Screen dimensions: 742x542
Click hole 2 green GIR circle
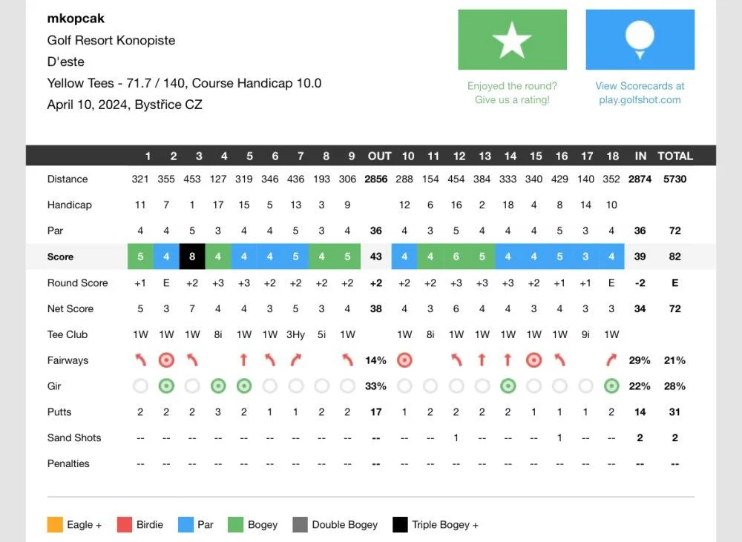(x=166, y=386)
